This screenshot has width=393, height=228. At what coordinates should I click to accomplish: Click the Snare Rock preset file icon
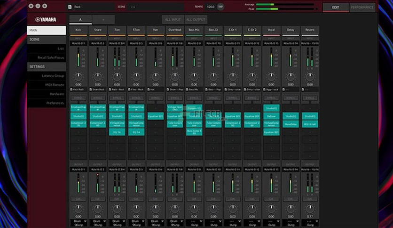(x=91, y=90)
